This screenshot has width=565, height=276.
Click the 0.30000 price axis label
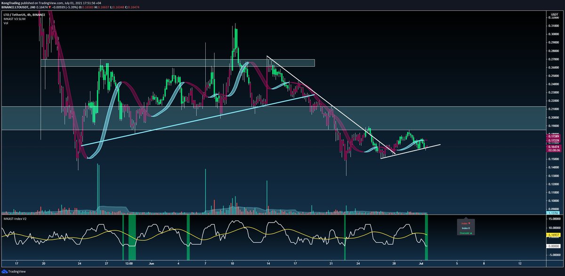click(553, 34)
